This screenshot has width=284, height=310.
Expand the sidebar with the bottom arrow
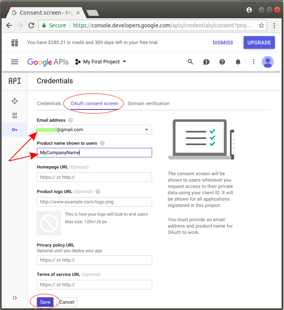click(15, 298)
